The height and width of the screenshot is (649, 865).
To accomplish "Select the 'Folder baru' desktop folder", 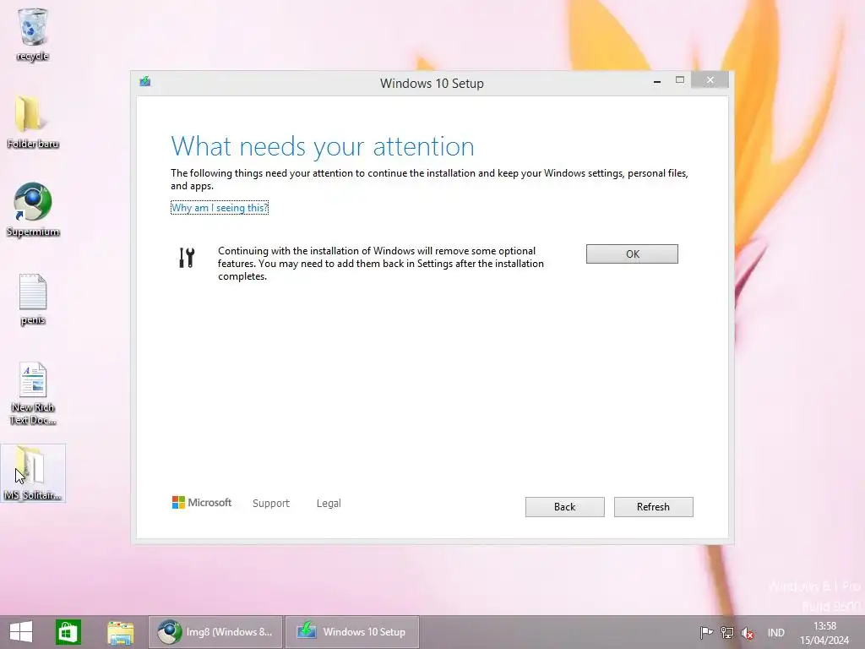I will (33, 122).
